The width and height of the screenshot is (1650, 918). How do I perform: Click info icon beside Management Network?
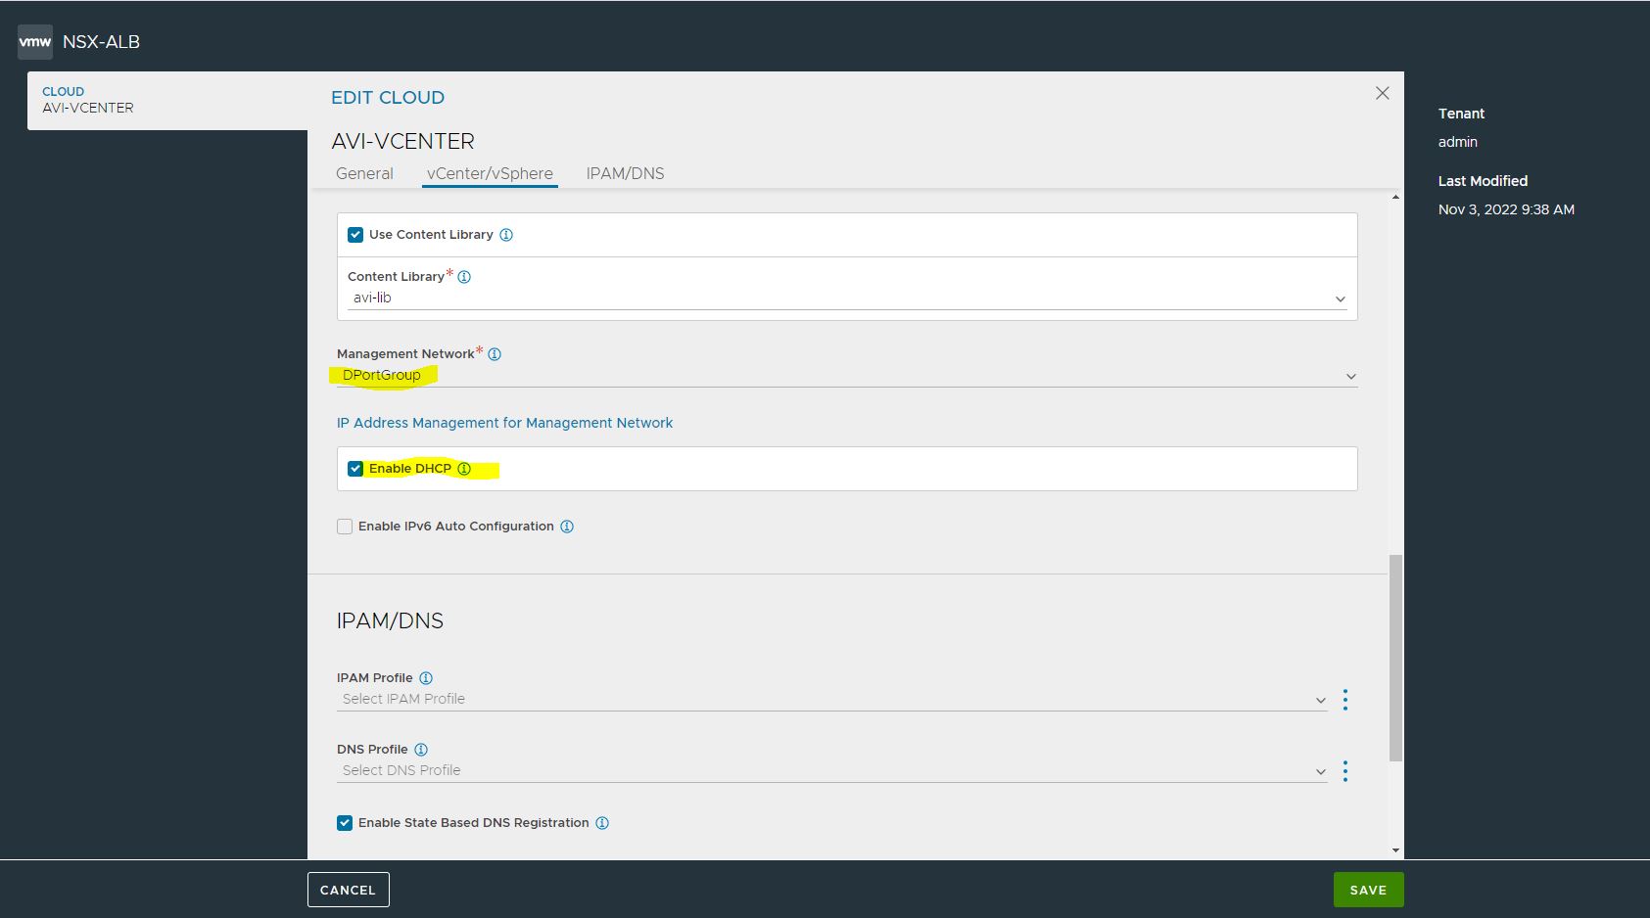pos(495,354)
